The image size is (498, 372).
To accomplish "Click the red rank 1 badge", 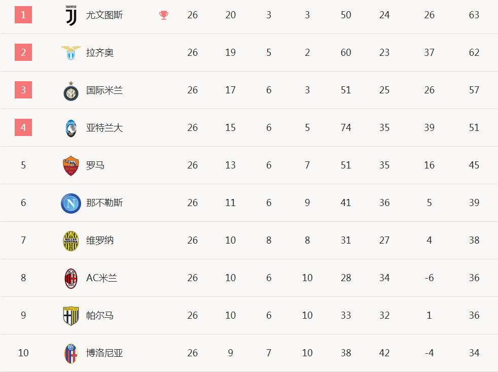I will (23, 15).
